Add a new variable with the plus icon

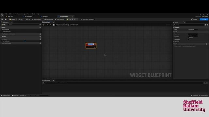click(40, 39)
